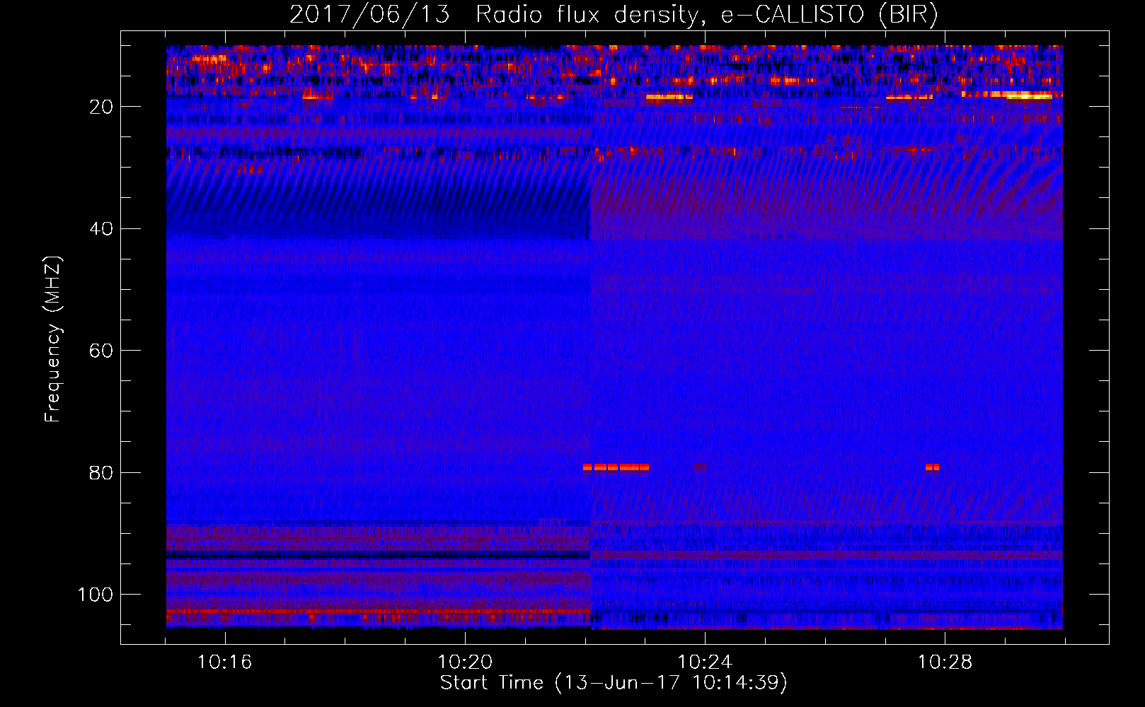Screen dimensions: 1145x707
Task: Select the 80 MHz frequency tick label
Action: coord(101,473)
